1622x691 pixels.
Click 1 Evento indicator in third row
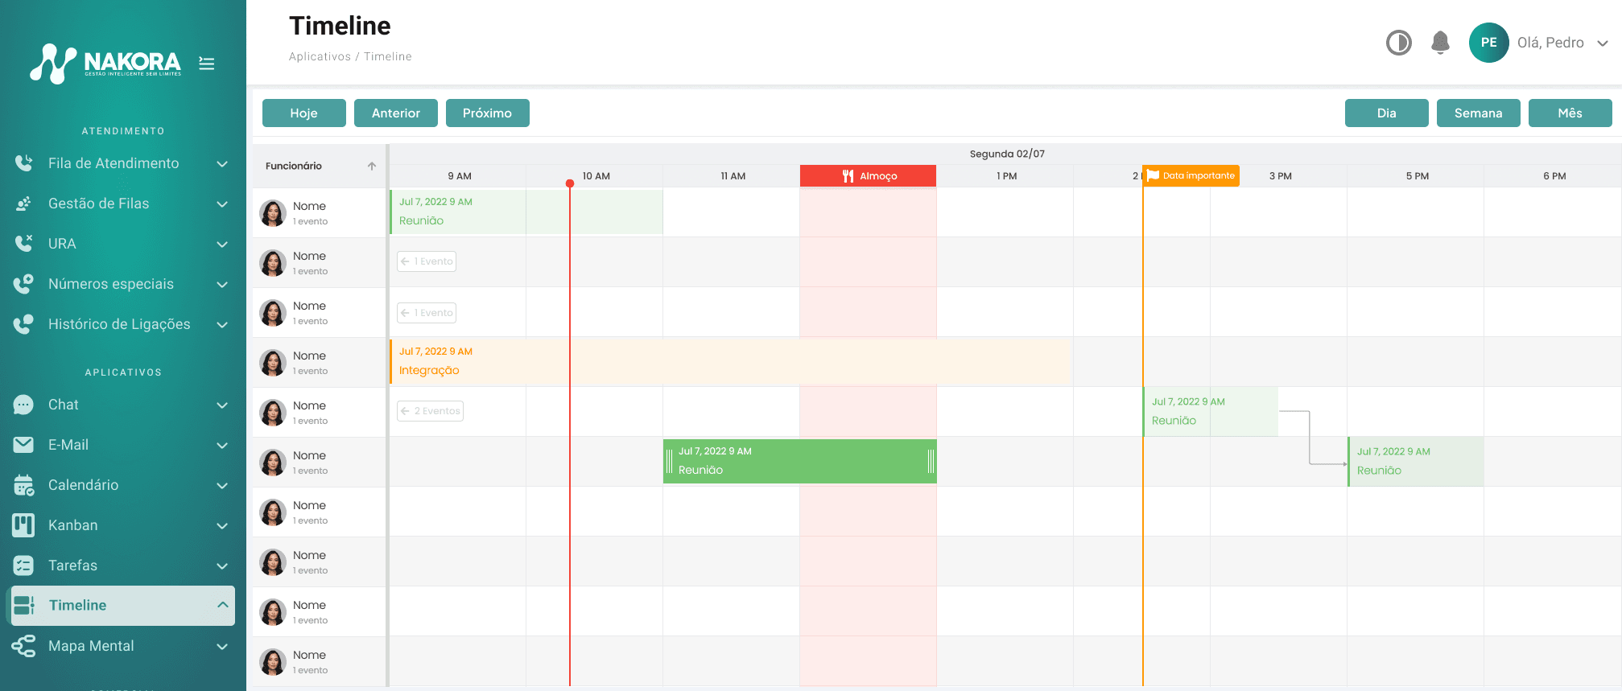click(x=427, y=313)
